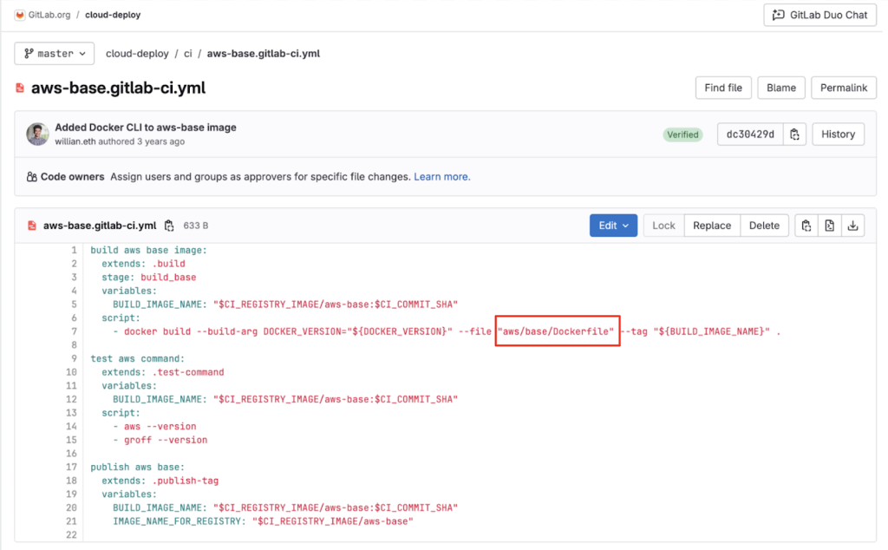The image size is (888, 550).
Task: Click the Verified badge on the commit
Action: pyautogui.click(x=682, y=134)
